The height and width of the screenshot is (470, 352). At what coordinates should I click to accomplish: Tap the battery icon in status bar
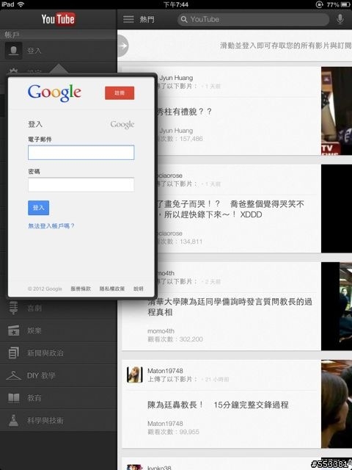pos(345,4)
